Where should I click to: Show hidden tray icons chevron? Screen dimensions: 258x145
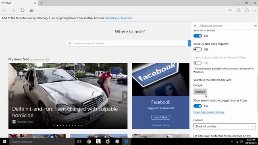point(232,141)
